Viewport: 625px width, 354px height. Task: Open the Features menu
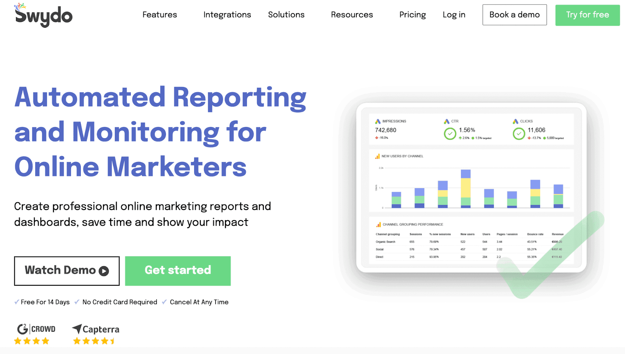[x=160, y=15]
